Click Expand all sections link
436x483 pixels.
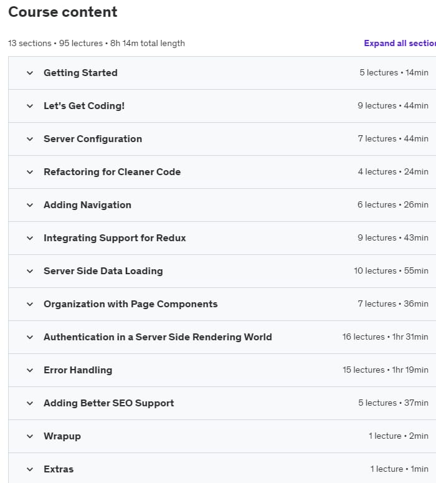[400, 43]
